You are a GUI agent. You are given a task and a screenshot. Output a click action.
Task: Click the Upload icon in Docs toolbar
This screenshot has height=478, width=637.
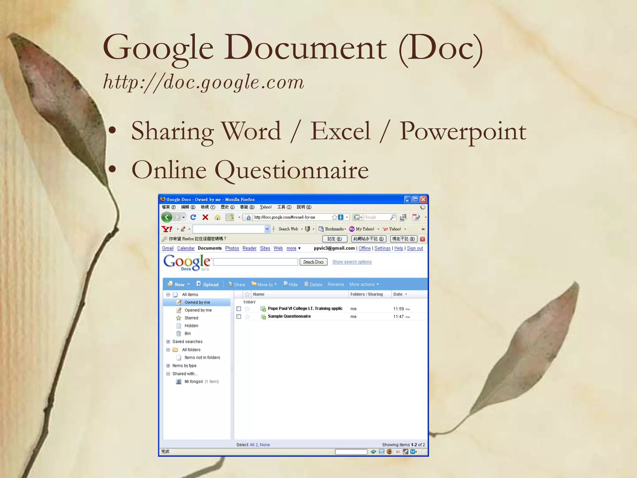click(x=199, y=284)
